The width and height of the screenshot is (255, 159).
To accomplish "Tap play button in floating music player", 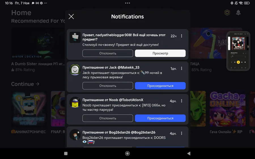I will pyautogui.click(x=238, y=62).
